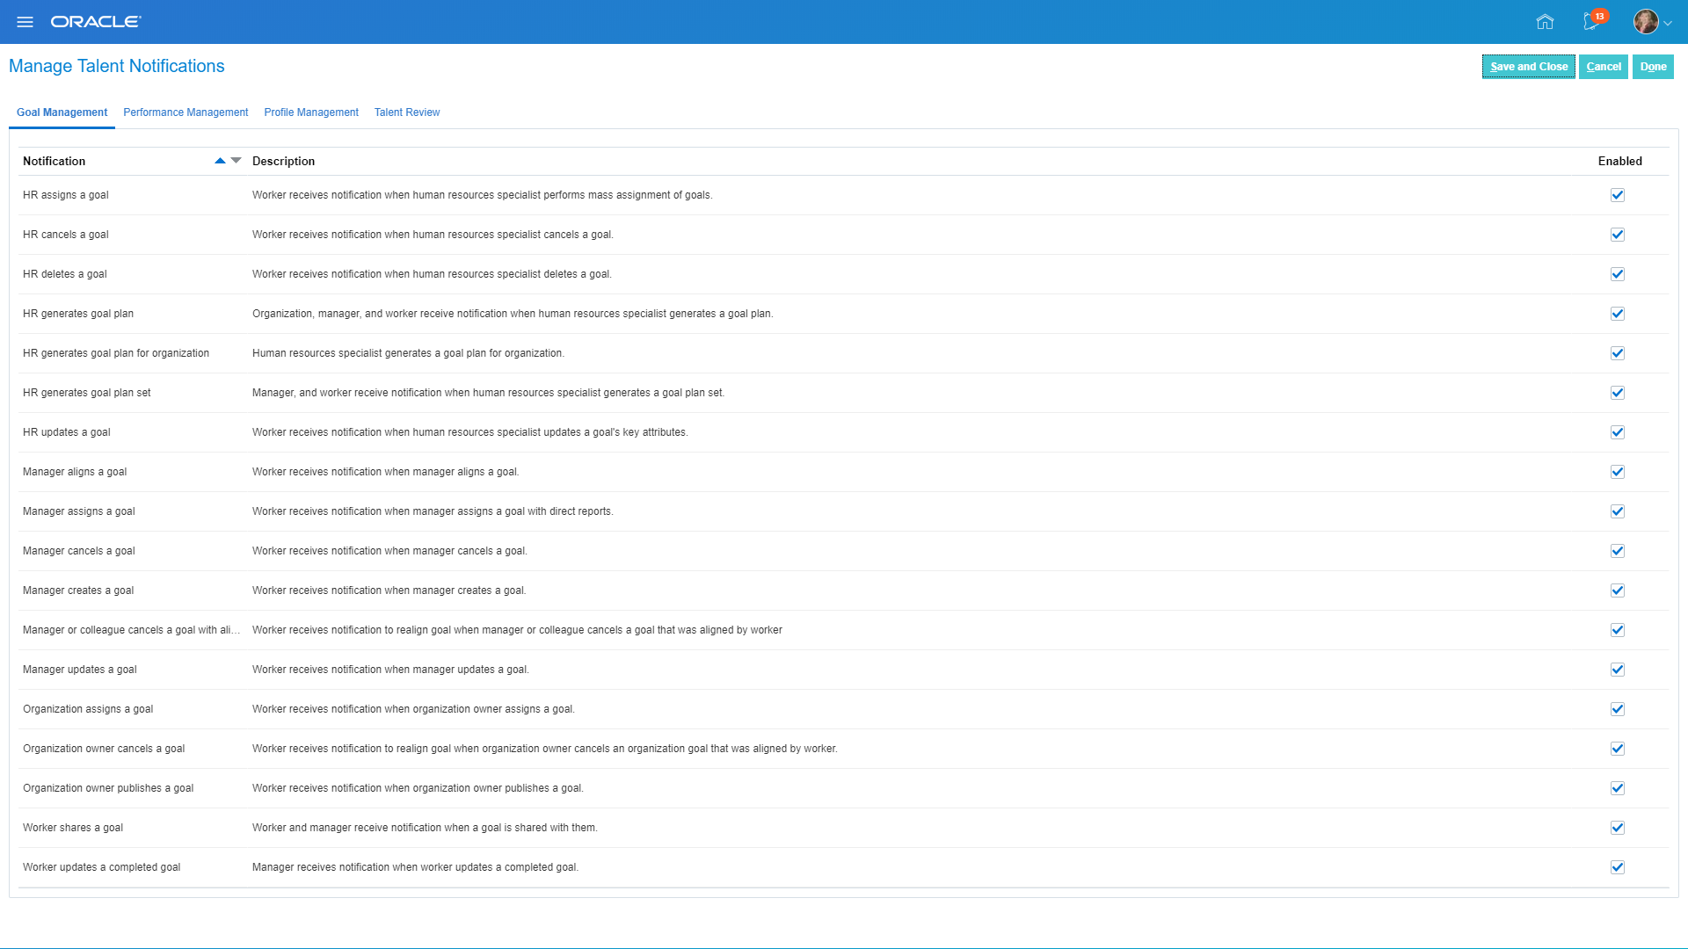Toggle HR assigns a goal checkbox
Image resolution: width=1688 pixels, height=949 pixels.
pyautogui.click(x=1618, y=193)
